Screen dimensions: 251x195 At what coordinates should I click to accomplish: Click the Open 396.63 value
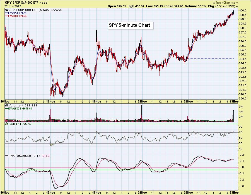pos(117,6)
